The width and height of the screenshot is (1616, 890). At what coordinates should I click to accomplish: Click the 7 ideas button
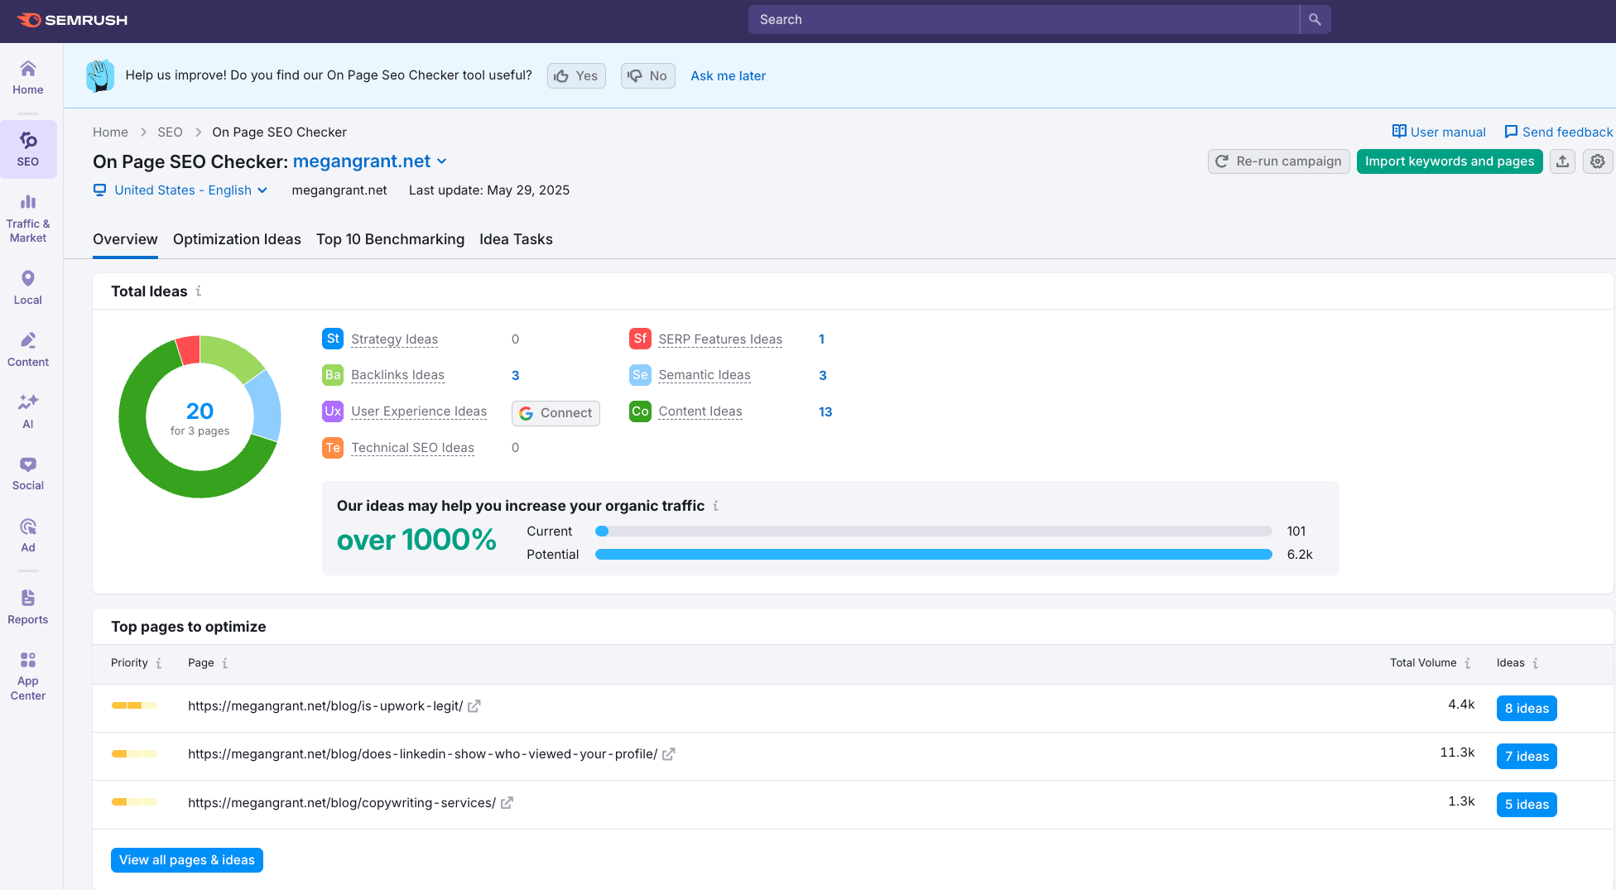pyautogui.click(x=1527, y=757)
